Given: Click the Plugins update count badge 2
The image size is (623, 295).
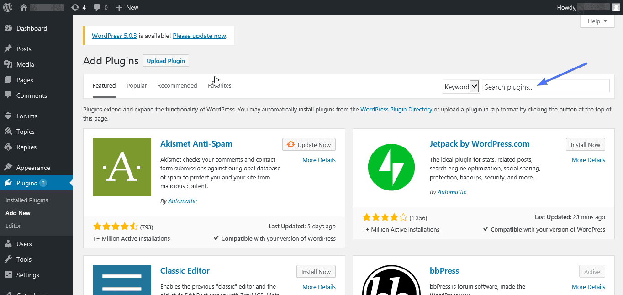Looking at the screenshot, I should (43, 183).
